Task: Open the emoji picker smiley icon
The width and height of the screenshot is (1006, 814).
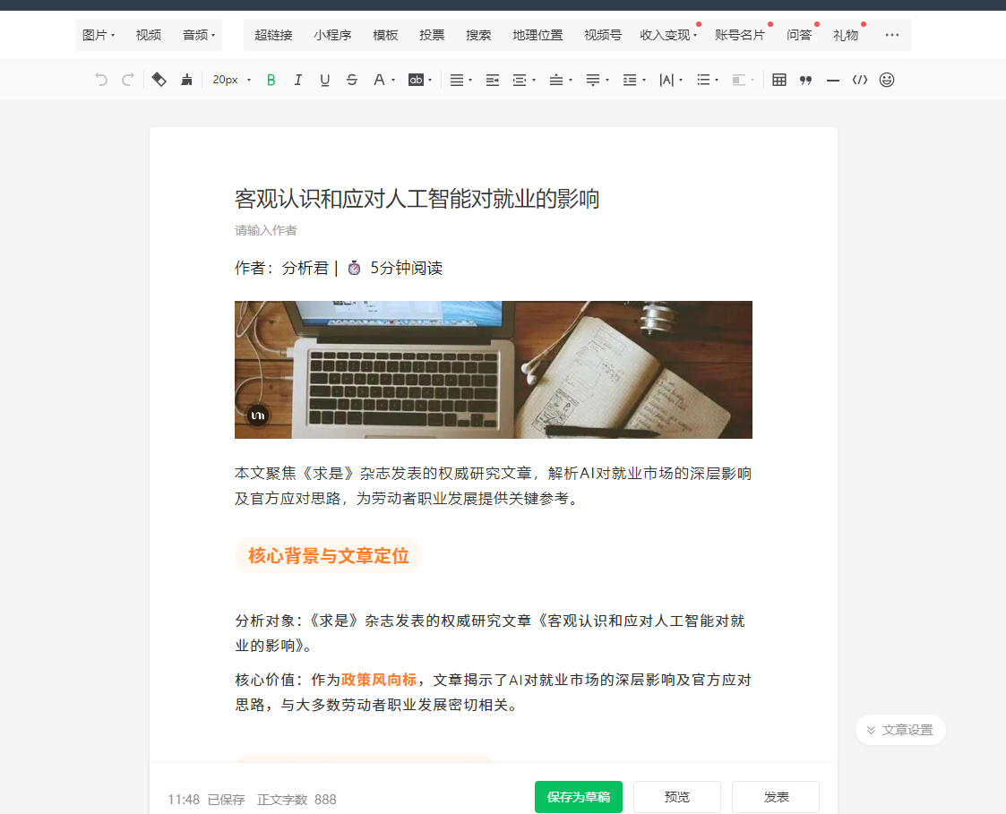Action: pos(887,80)
